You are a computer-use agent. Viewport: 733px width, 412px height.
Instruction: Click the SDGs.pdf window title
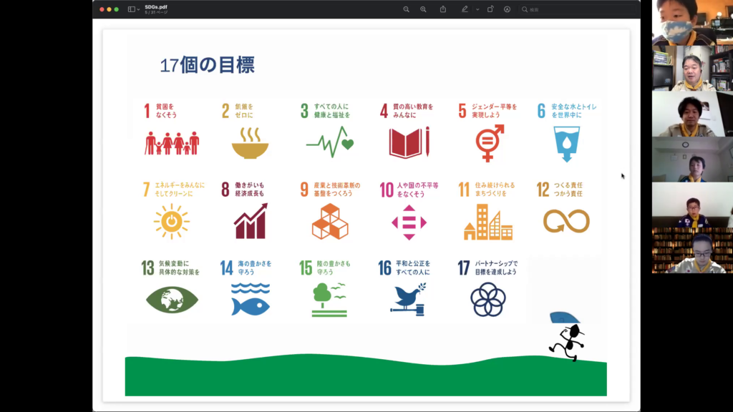click(x=155, y=7)
